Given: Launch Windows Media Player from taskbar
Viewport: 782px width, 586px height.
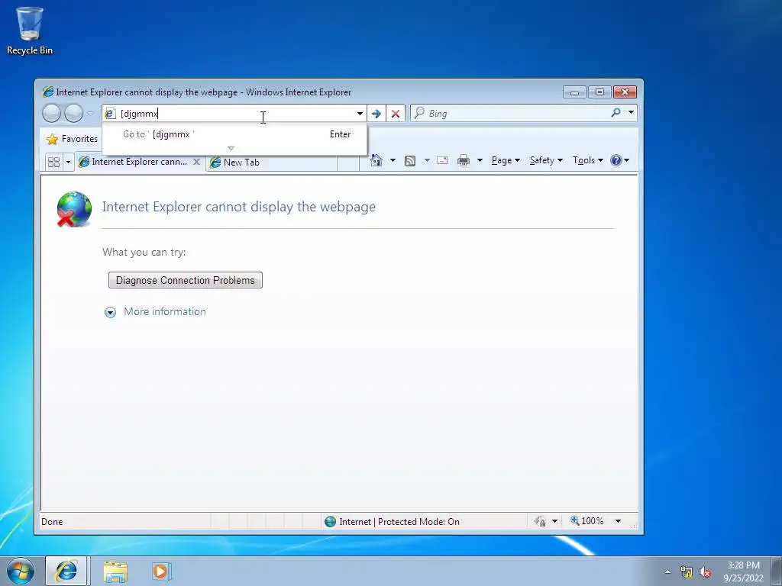Looking at the screenshot, I should pyautogui.click(x=162, y=572).
